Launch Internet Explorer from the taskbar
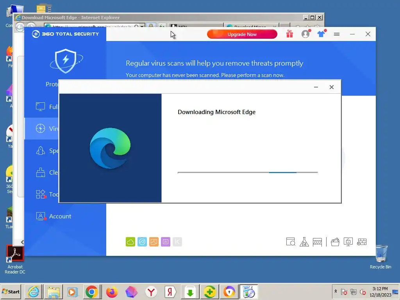The image size is (400, 300). [x=34, y=291]
